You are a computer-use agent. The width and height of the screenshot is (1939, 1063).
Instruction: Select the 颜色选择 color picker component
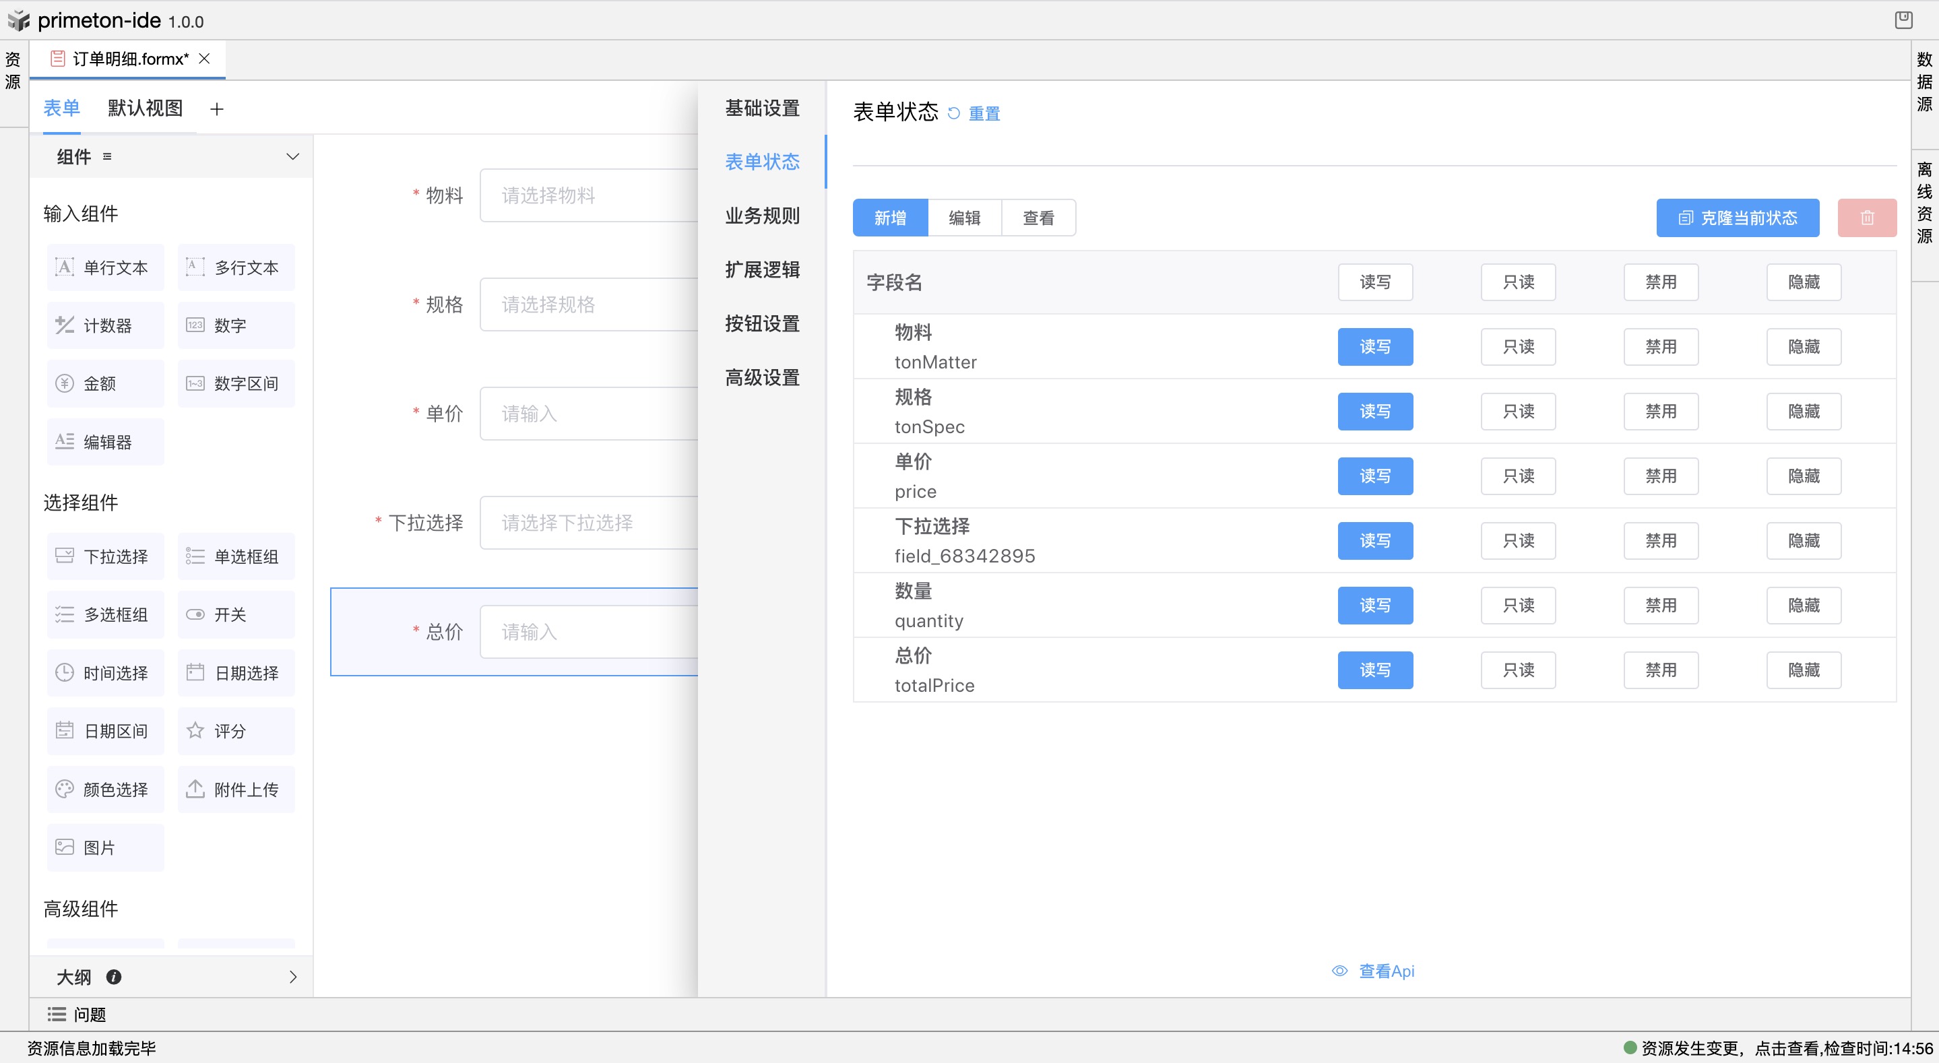point(104,789)
